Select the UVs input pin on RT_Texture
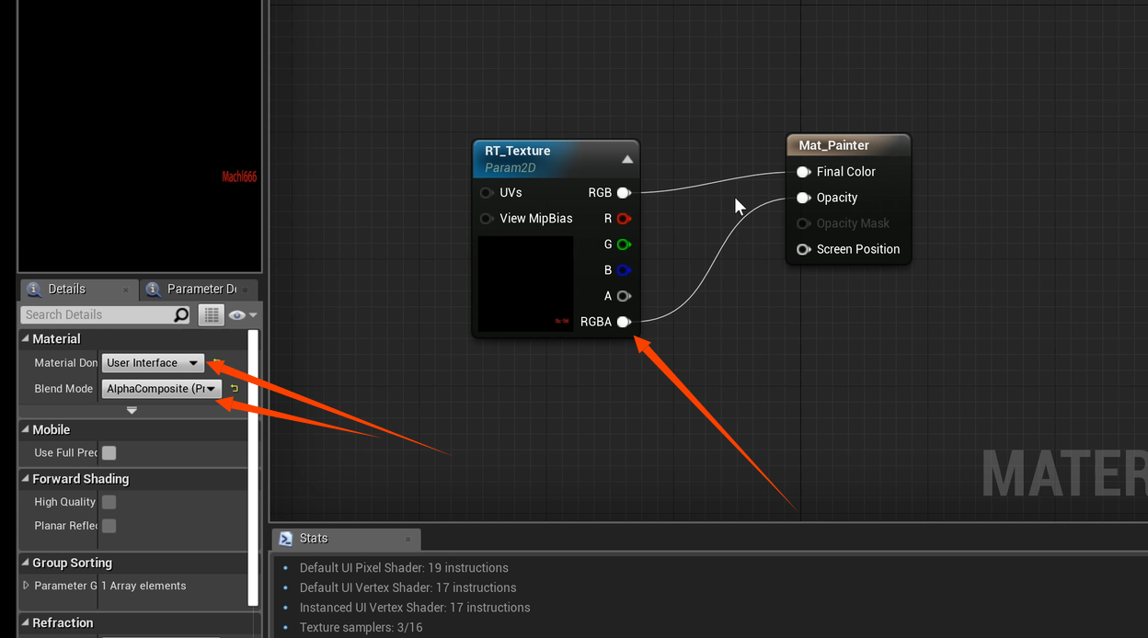The height and width of the screenshot is (638, 1148). coord(486,192)
